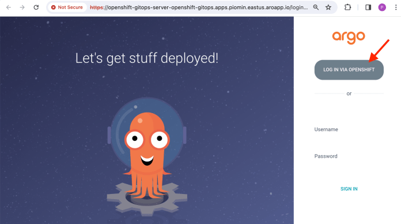Open the browser extensions puzzle icon
The width and height of the screenshot is (401, 224).
coord(347,7)
